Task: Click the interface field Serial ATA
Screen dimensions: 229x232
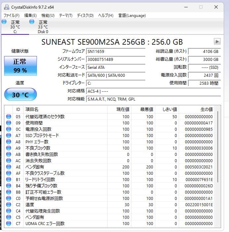Action: click(x=116, y=67)
